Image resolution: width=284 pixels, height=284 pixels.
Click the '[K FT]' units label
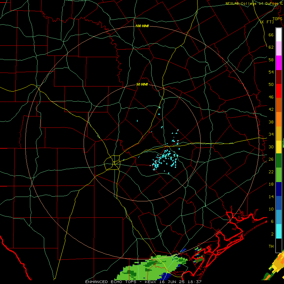(267, 22)
